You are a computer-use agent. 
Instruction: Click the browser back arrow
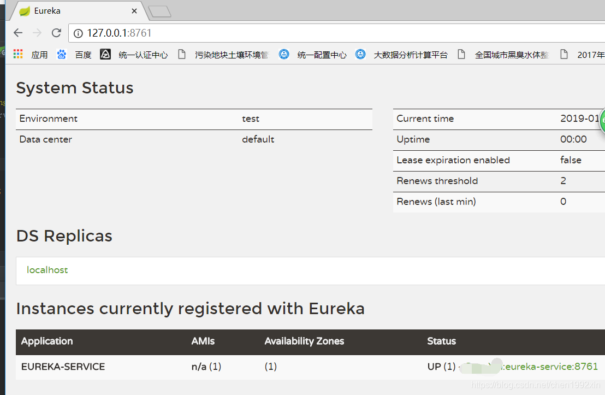(18, 33)
